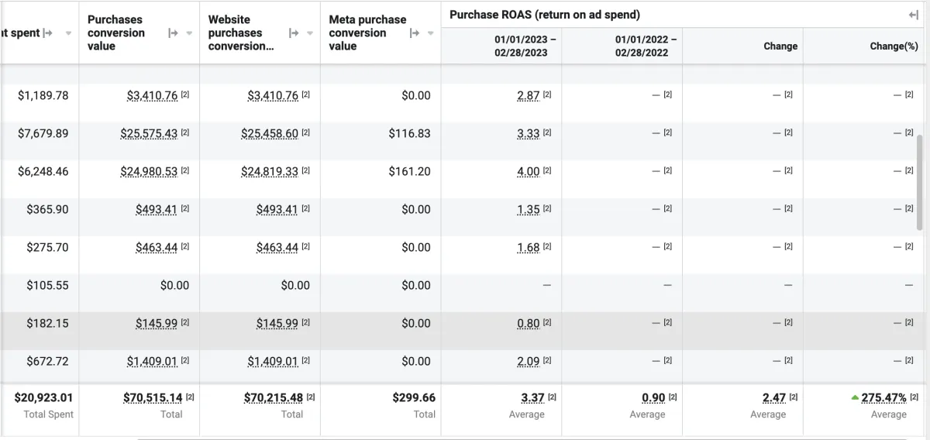Open Meta purchase conversion value dropdown
930x440 pixels.
coord(431,33)
